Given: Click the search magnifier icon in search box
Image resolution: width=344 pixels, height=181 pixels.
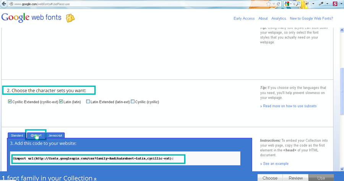Looking at the screenshot, I should click(x=297, y=4).
